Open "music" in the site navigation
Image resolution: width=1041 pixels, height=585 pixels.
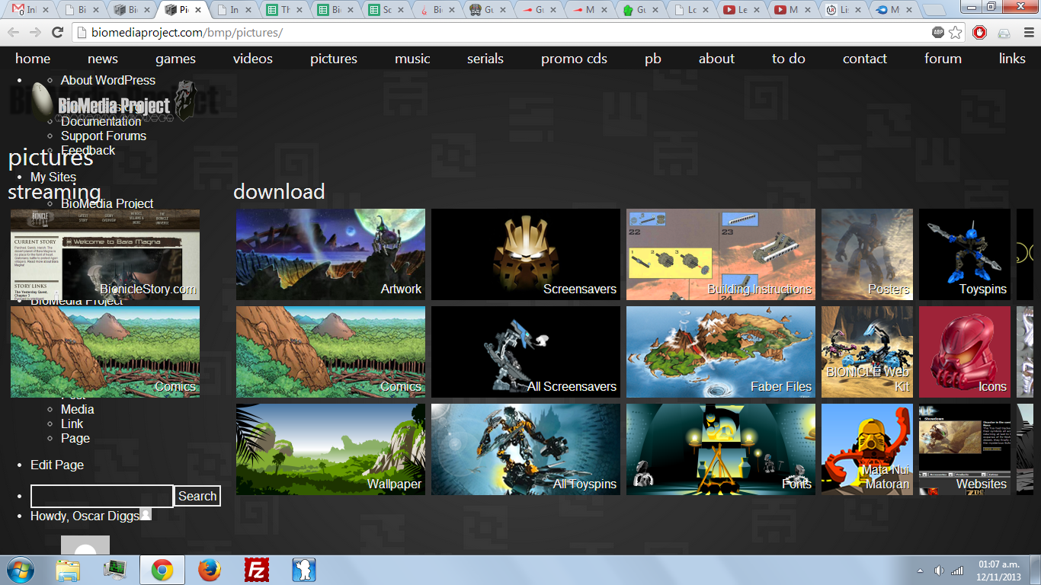pos(411,58)
